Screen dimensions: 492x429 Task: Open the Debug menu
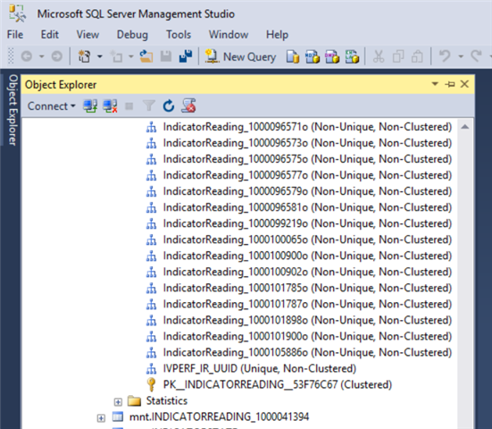132,35
